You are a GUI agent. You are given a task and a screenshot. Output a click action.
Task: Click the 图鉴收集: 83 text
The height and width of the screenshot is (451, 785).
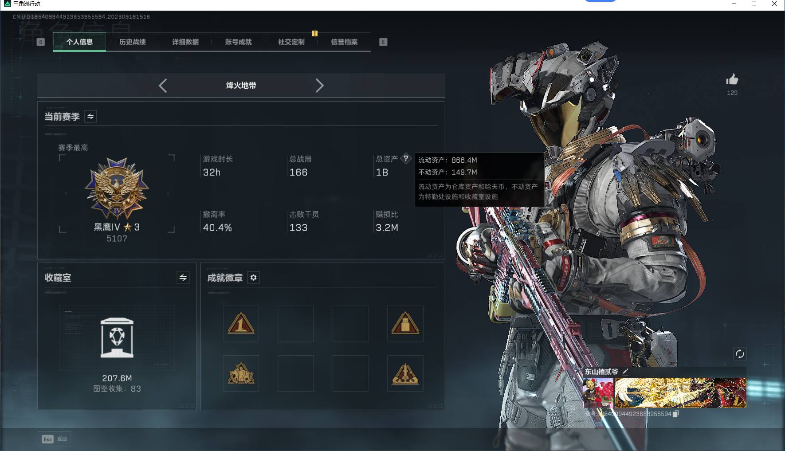click(117, 389)
